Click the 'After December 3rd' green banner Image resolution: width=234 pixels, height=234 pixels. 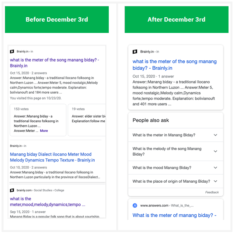[x=176, y=20]
